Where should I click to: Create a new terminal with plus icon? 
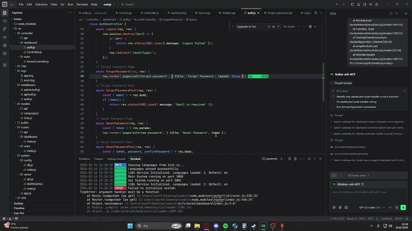coord(281,159)
